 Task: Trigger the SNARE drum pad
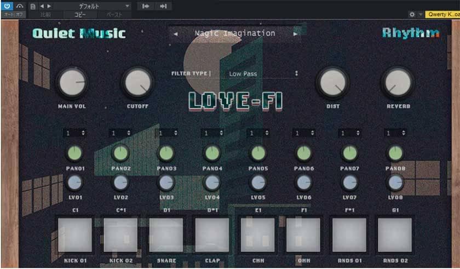pos(166,234)
